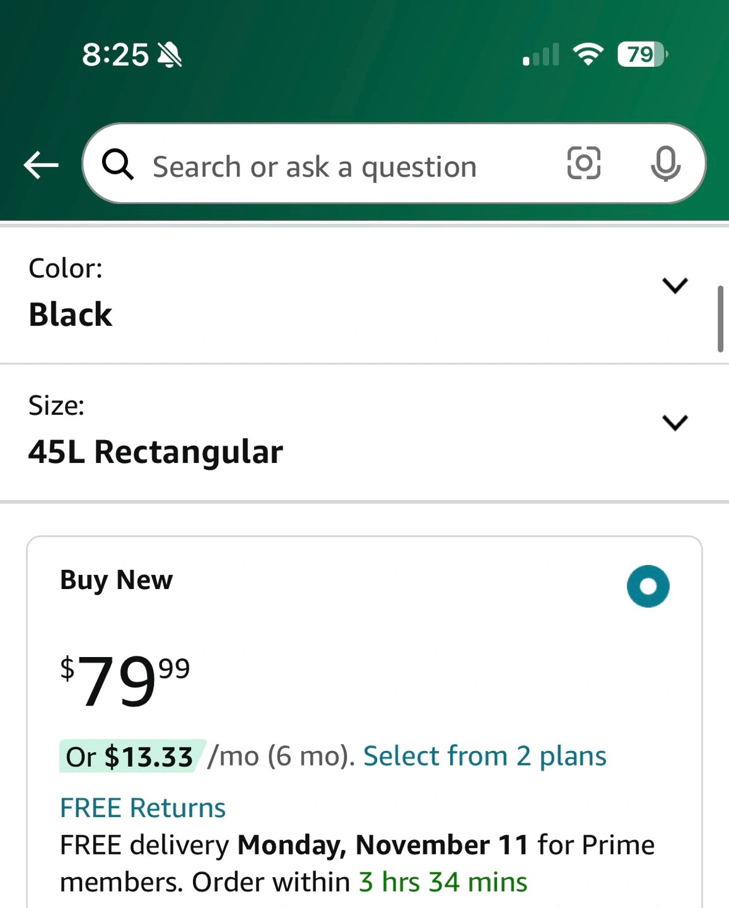Expand the Size dropdown chevron
The image size is (729, 908).
[x=675, y=422]
